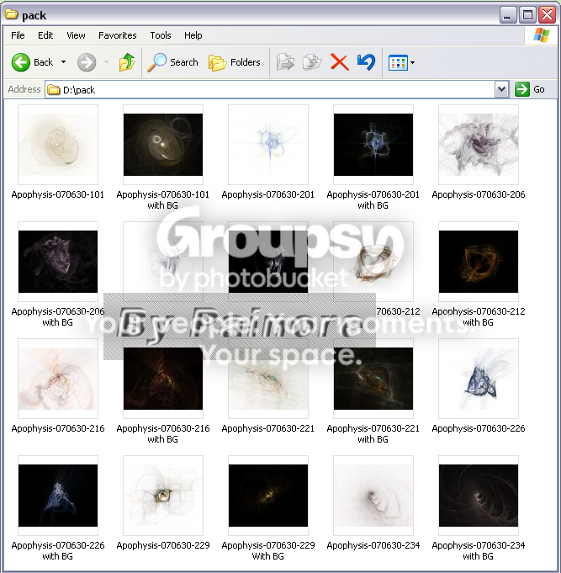
Task: Expand the Back history dropdown arrow
Action: pos(64,62)
